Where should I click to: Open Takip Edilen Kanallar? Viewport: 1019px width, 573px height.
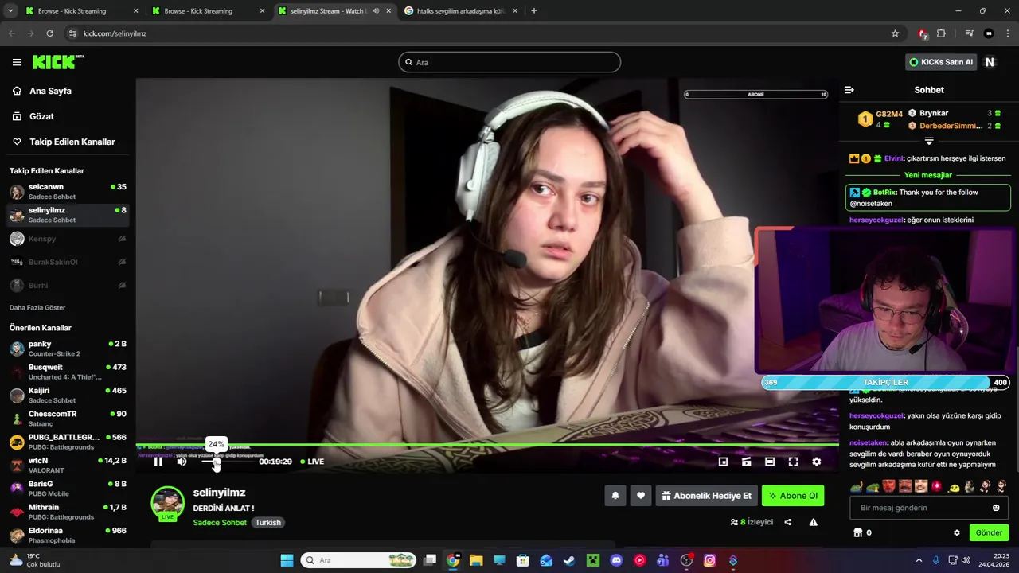click(x=72, y=142)
